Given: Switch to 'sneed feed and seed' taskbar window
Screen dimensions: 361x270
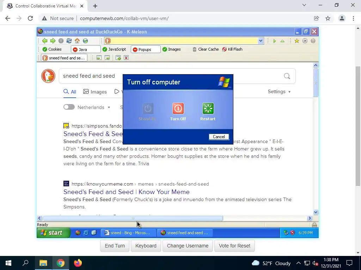Looking at the screenshot, I should 185,233.
